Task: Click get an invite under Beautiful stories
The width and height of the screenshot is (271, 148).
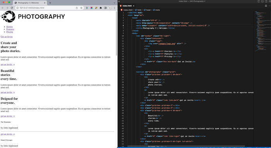Action: [8, 92]
